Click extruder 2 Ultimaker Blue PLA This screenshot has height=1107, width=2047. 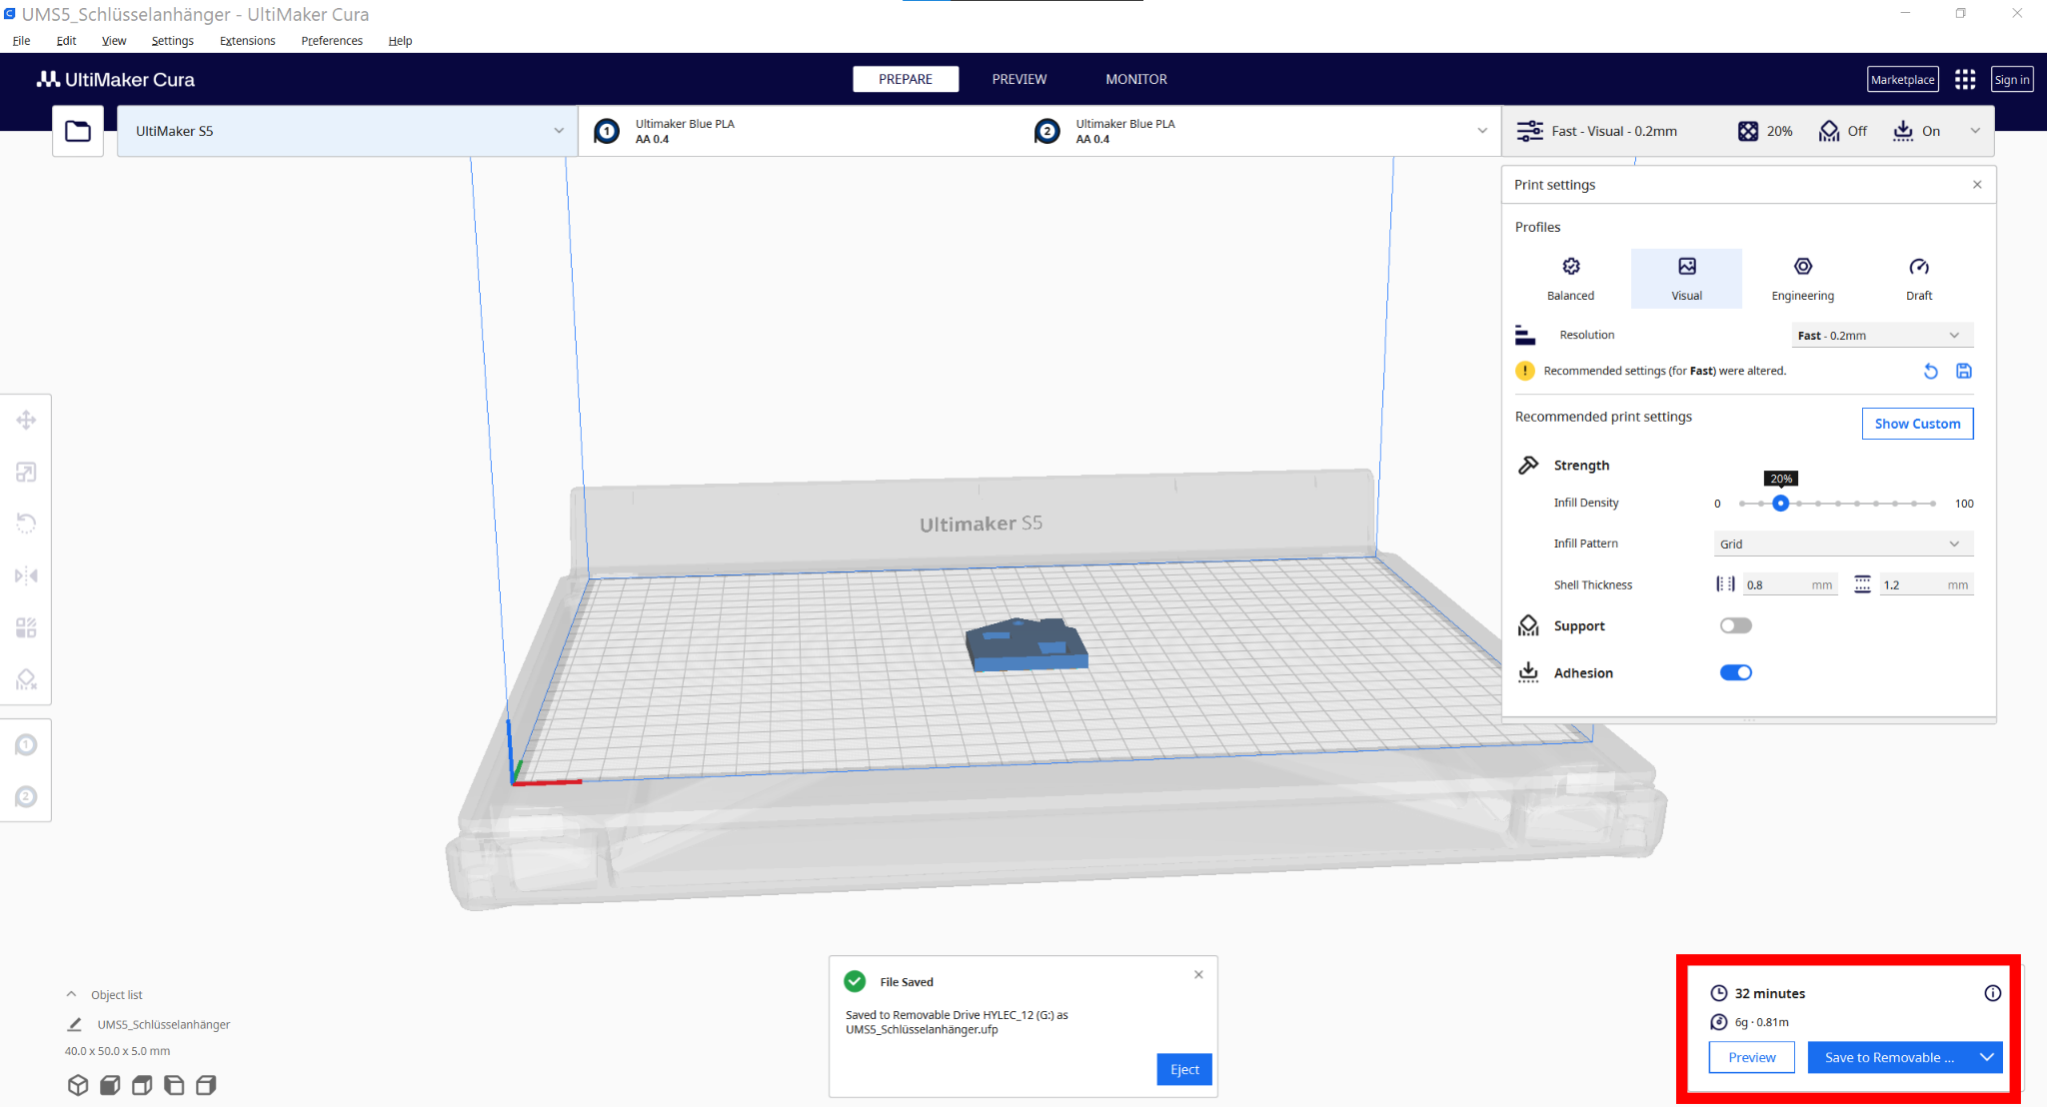[x=1125, y=131]
